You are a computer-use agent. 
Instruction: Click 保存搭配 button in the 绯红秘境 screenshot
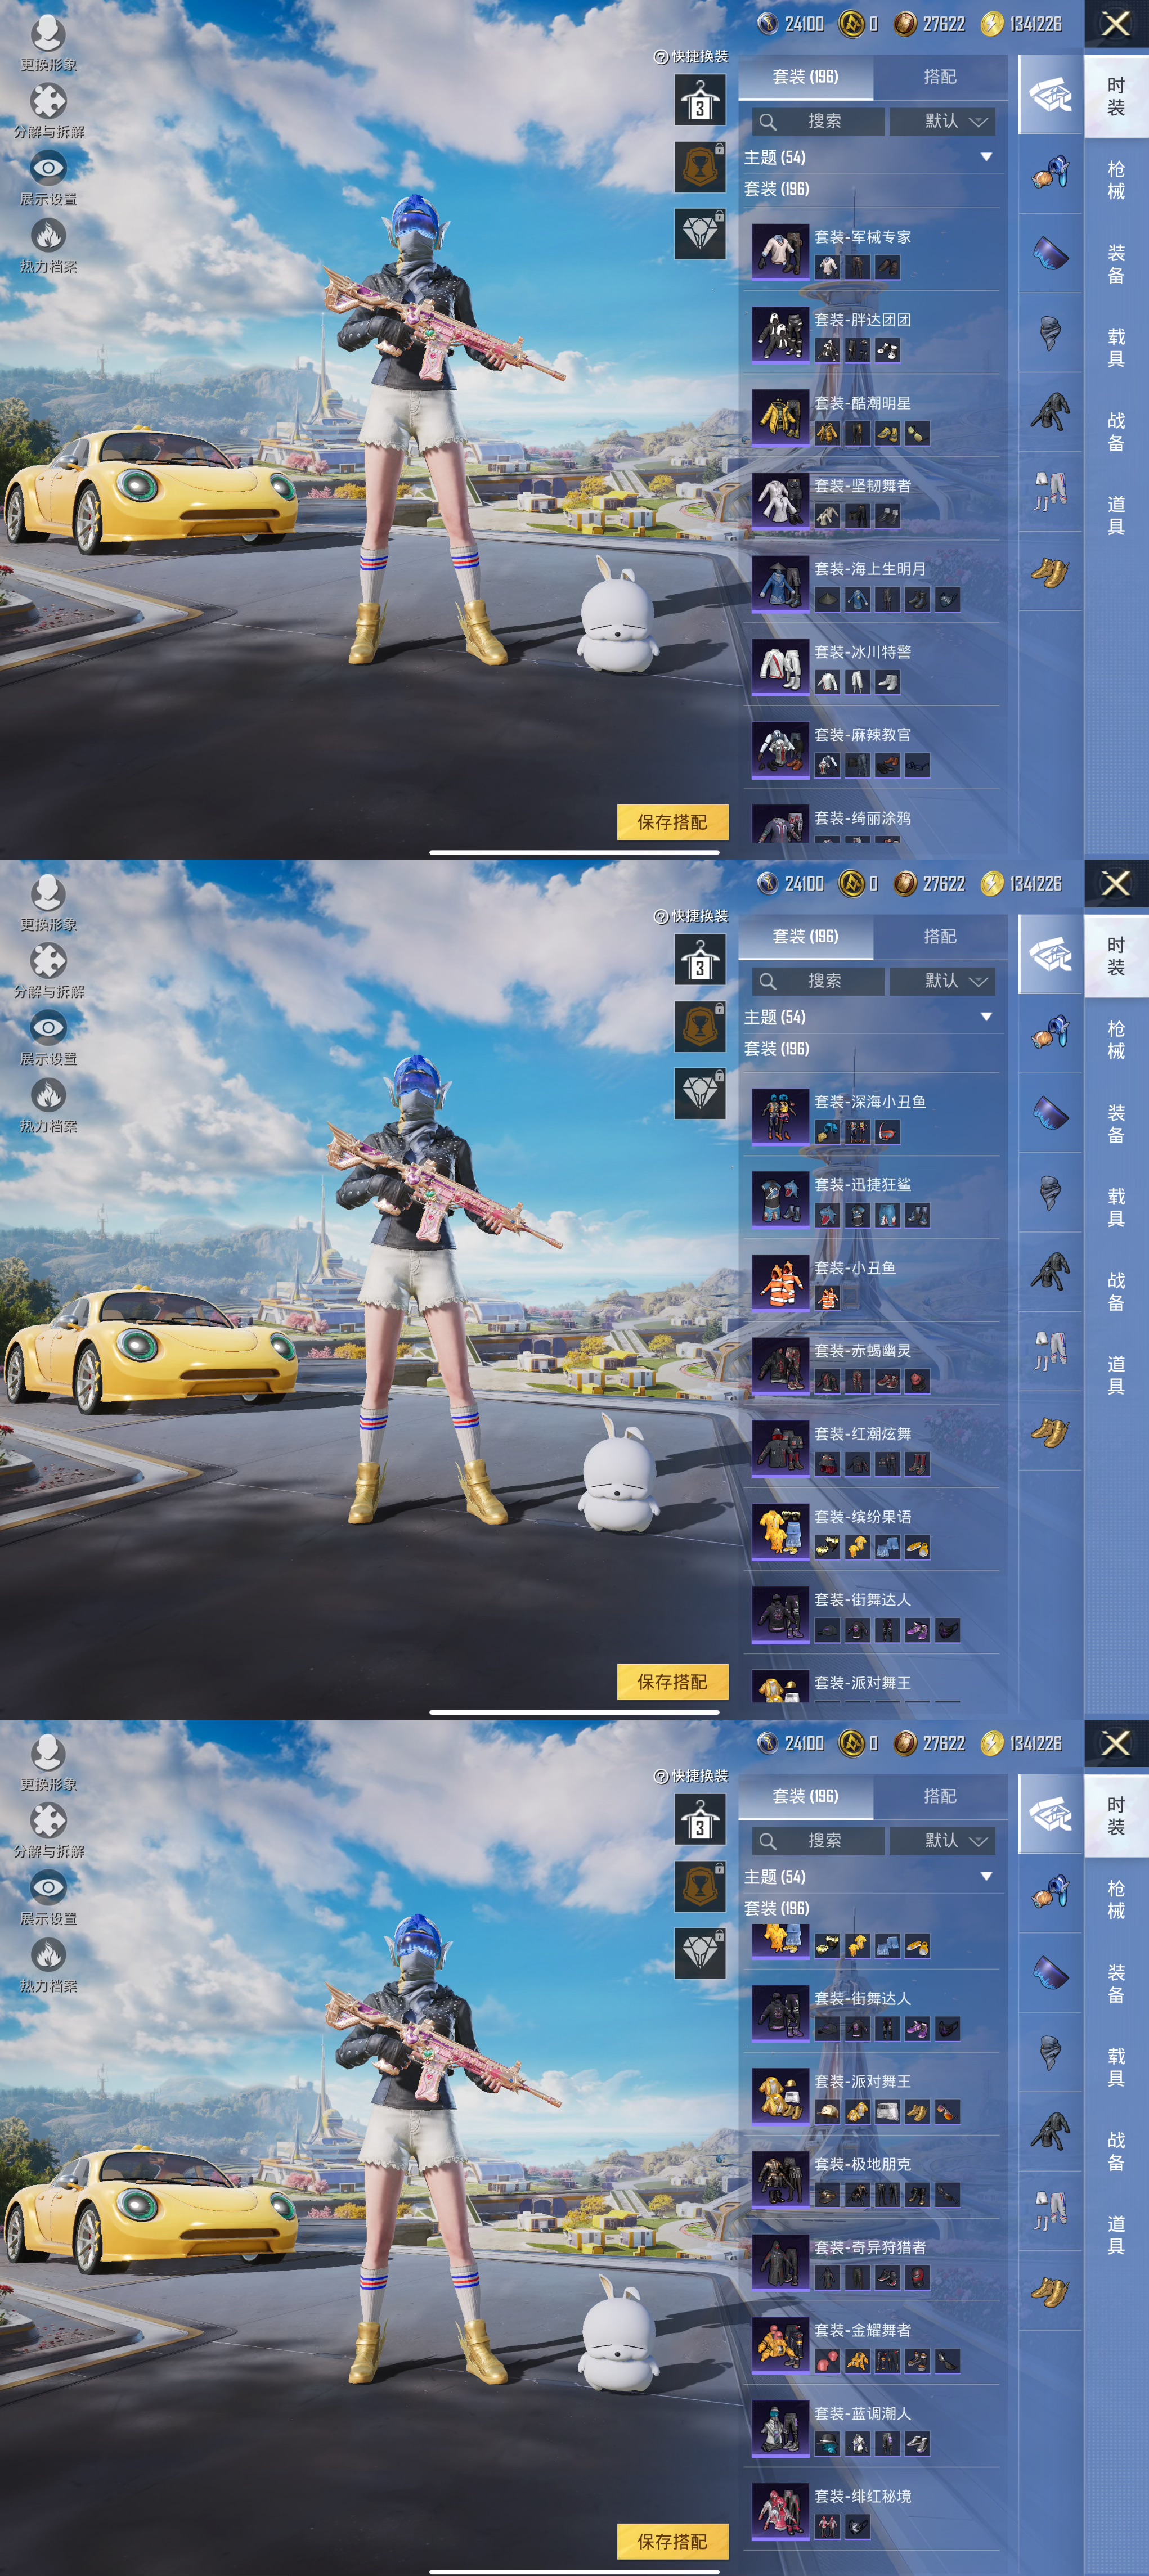point(672,2541)
